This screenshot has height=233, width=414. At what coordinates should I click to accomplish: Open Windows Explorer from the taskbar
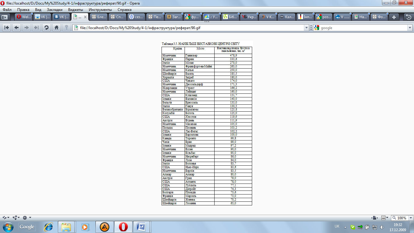pyautogui.click(x=66, y=227)
